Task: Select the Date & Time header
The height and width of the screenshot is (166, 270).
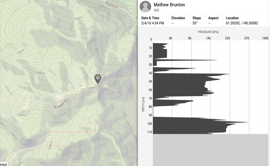Action: tap(150, 18)
